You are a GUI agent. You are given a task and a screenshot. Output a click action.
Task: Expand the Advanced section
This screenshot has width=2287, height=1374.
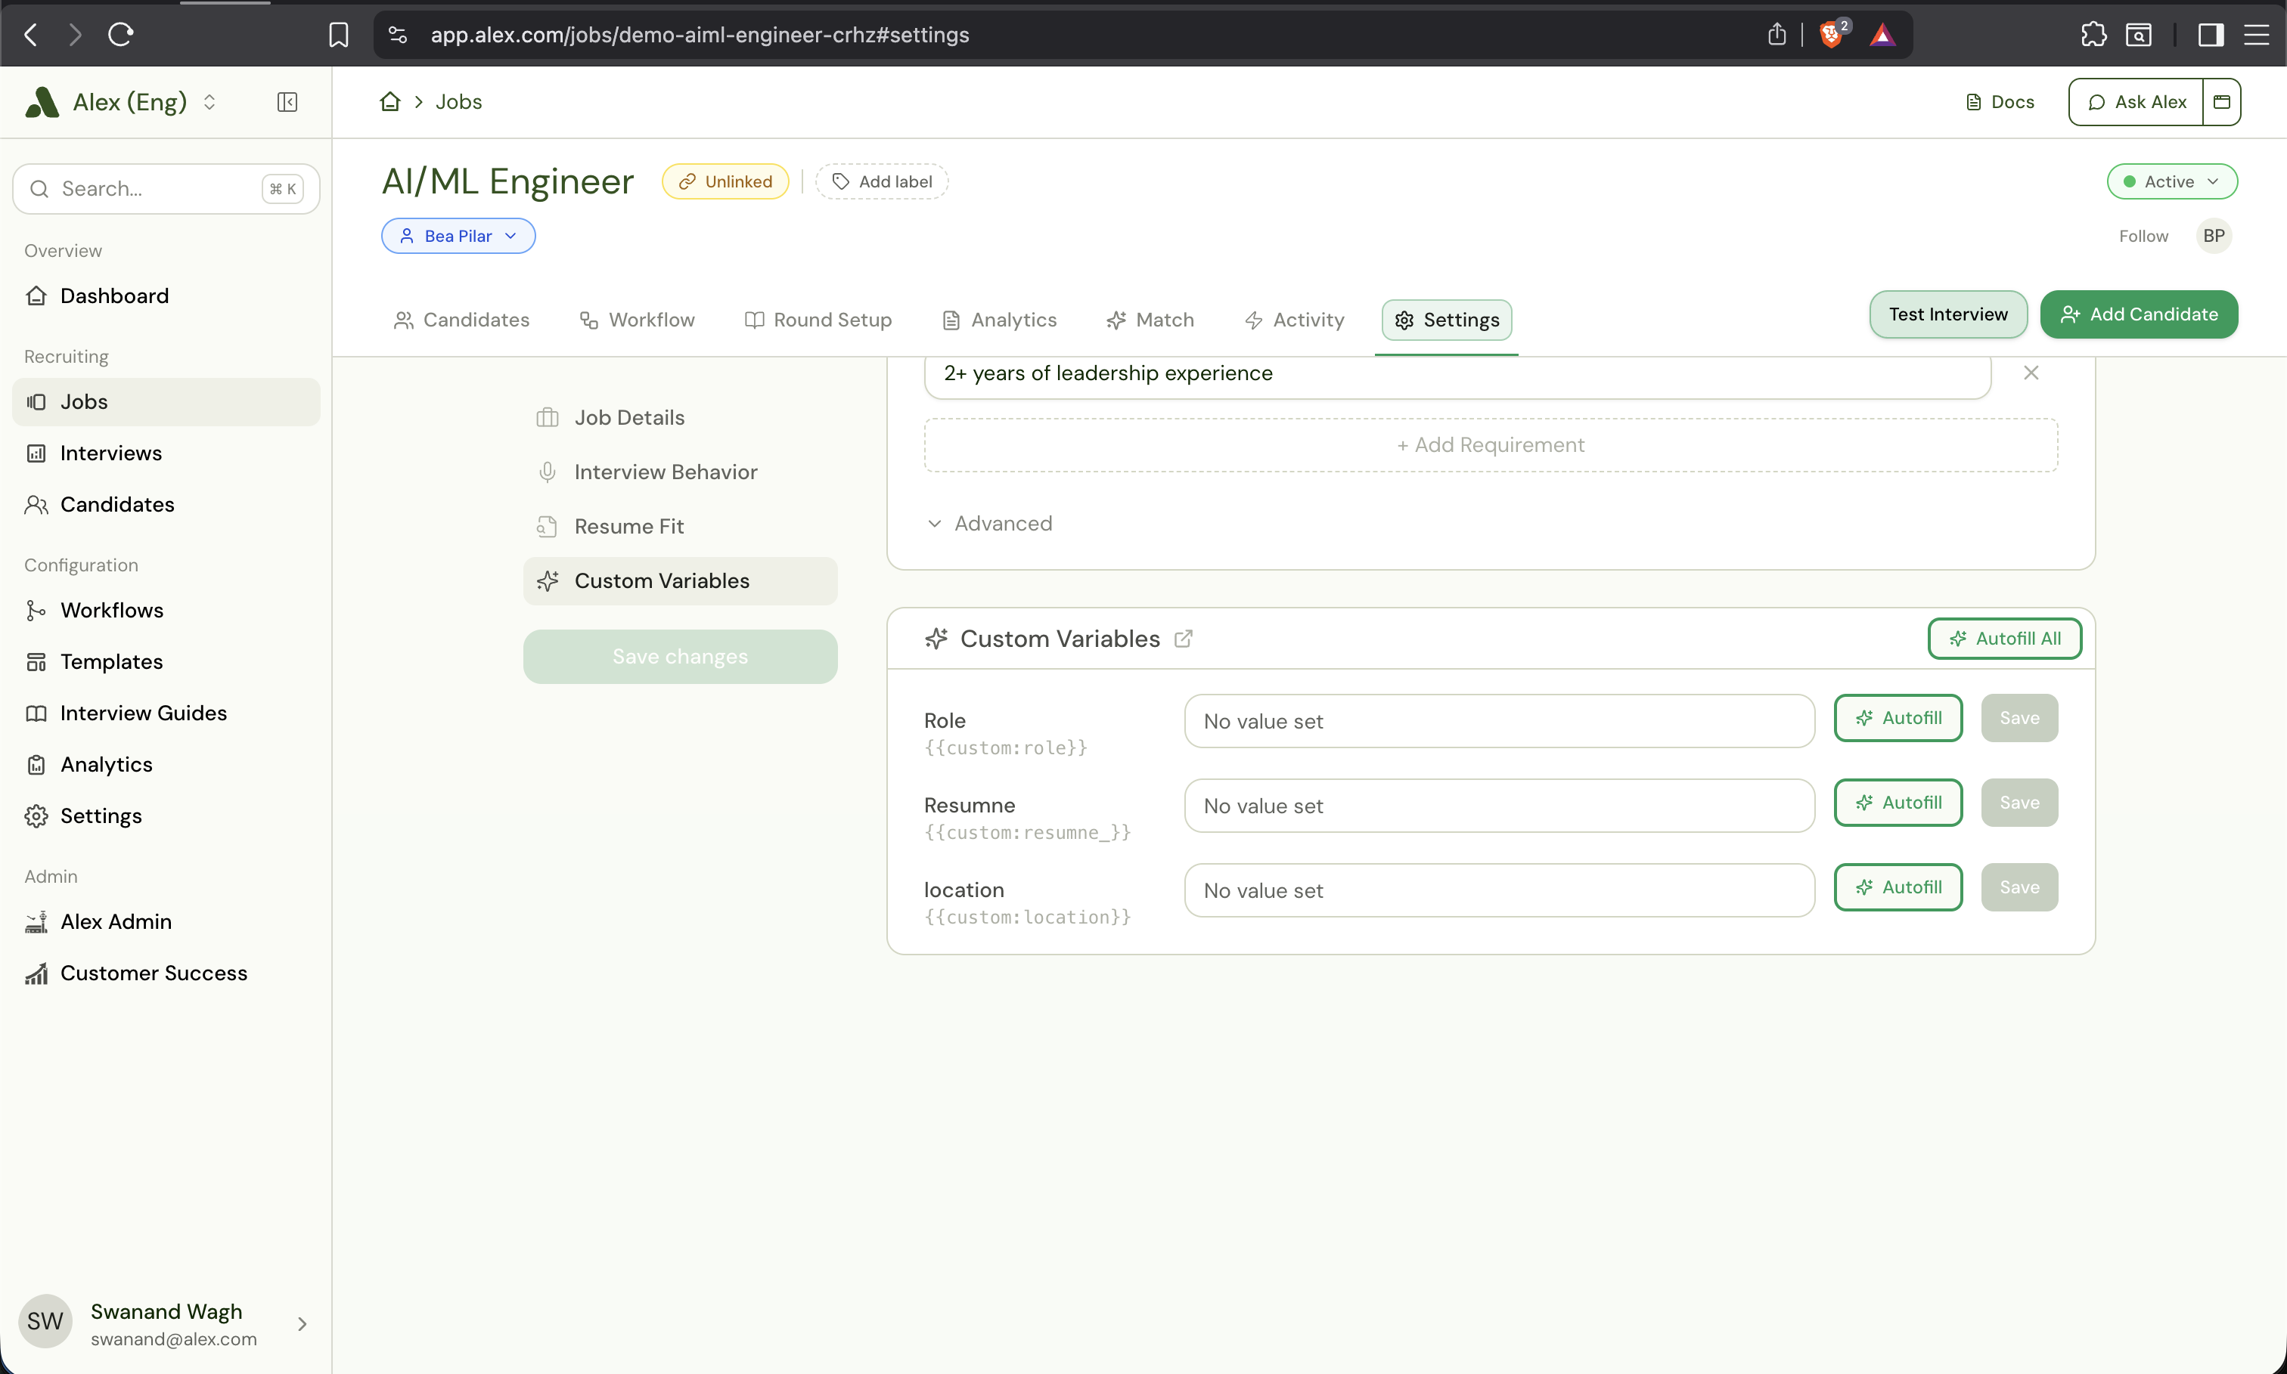click(x=989, y=524)
